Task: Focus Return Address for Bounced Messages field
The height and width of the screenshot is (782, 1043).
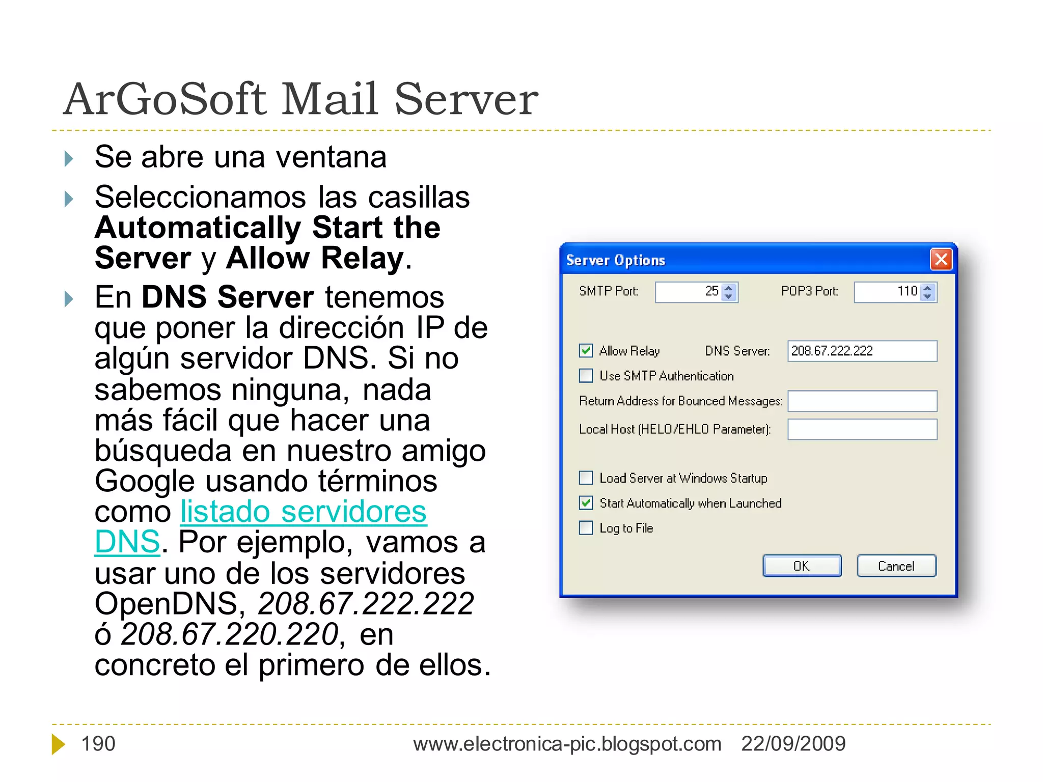Action: point(862,401)
